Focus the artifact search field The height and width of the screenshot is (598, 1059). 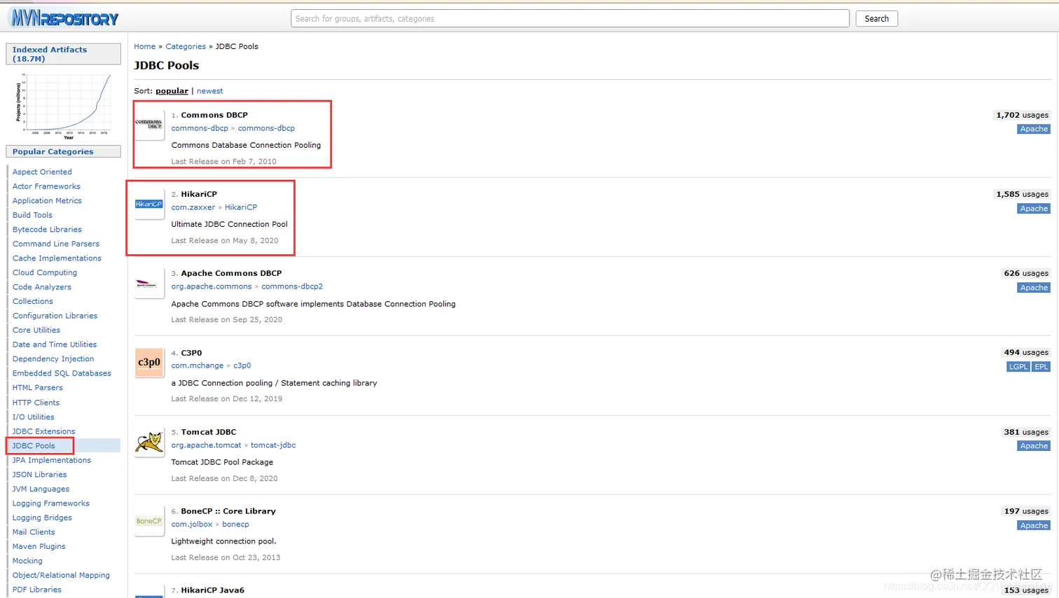(x=570, y=18)
